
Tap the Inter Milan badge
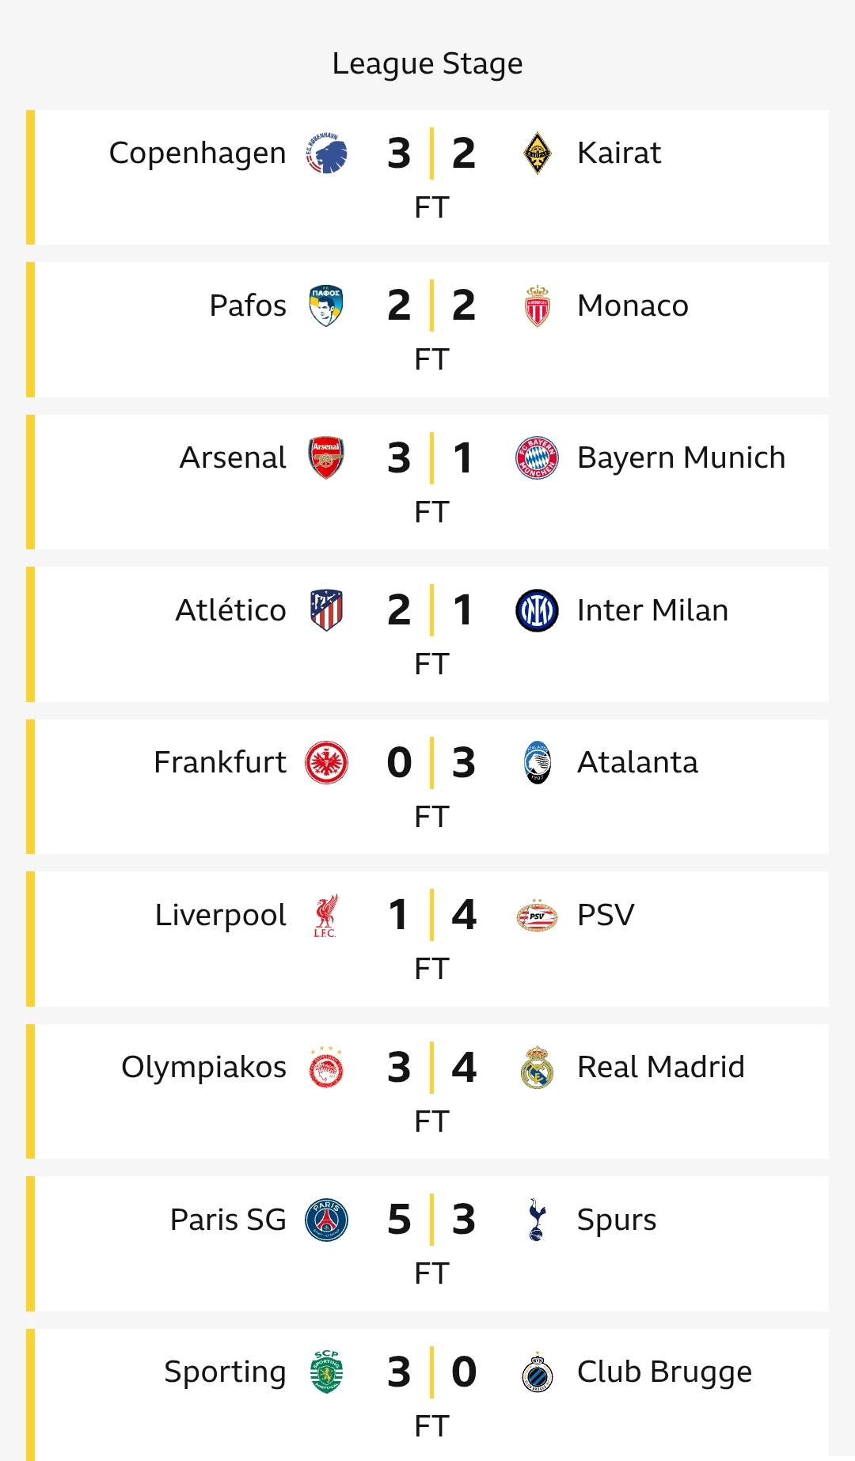[537, 610]
